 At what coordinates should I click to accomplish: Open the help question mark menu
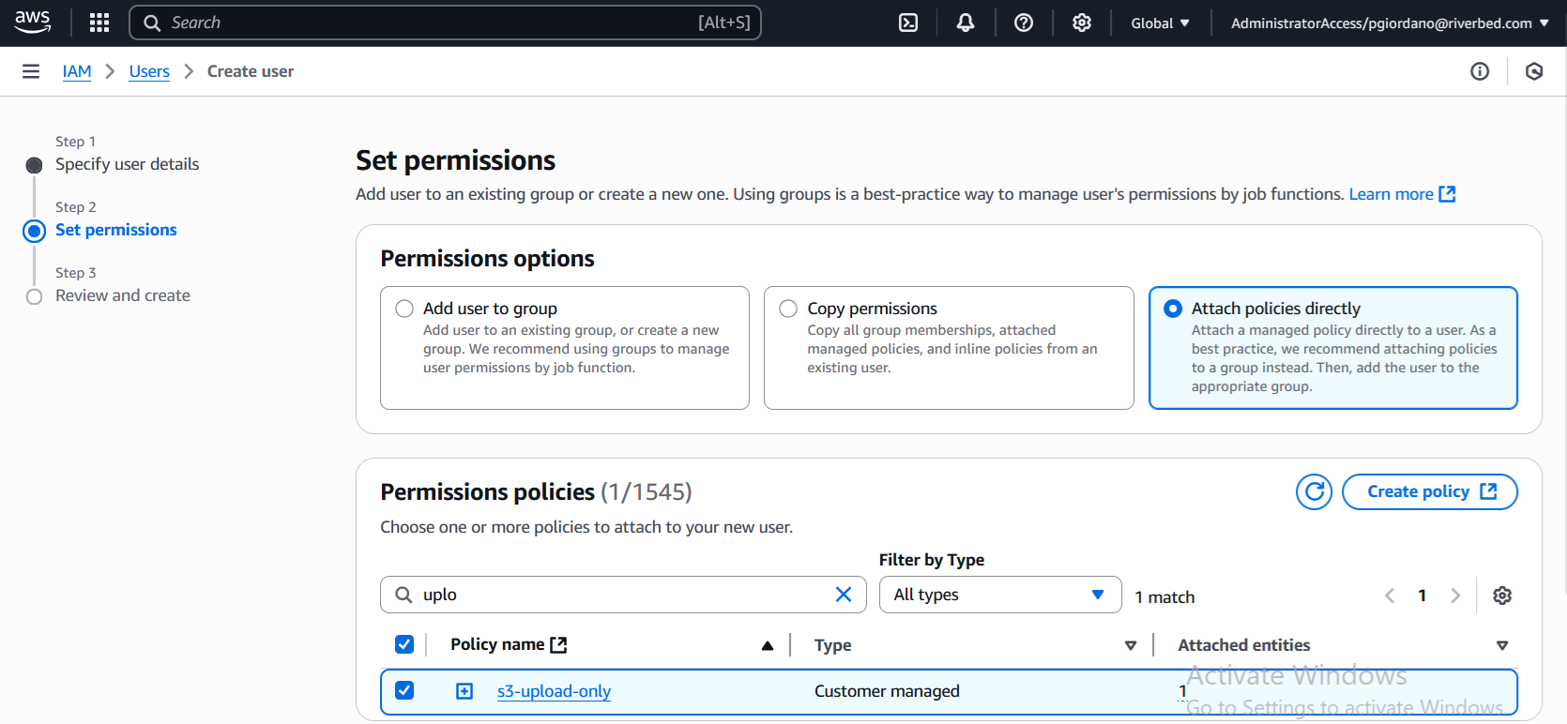[x=1024, y=23]
